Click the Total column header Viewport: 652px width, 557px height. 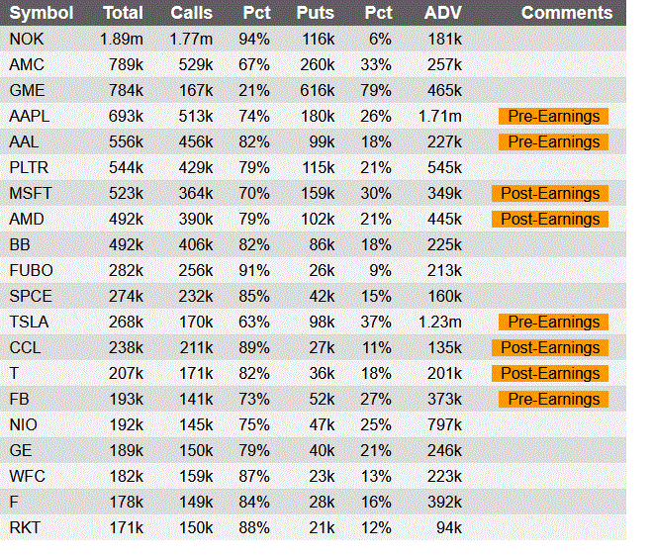click(x=123, y=13)
